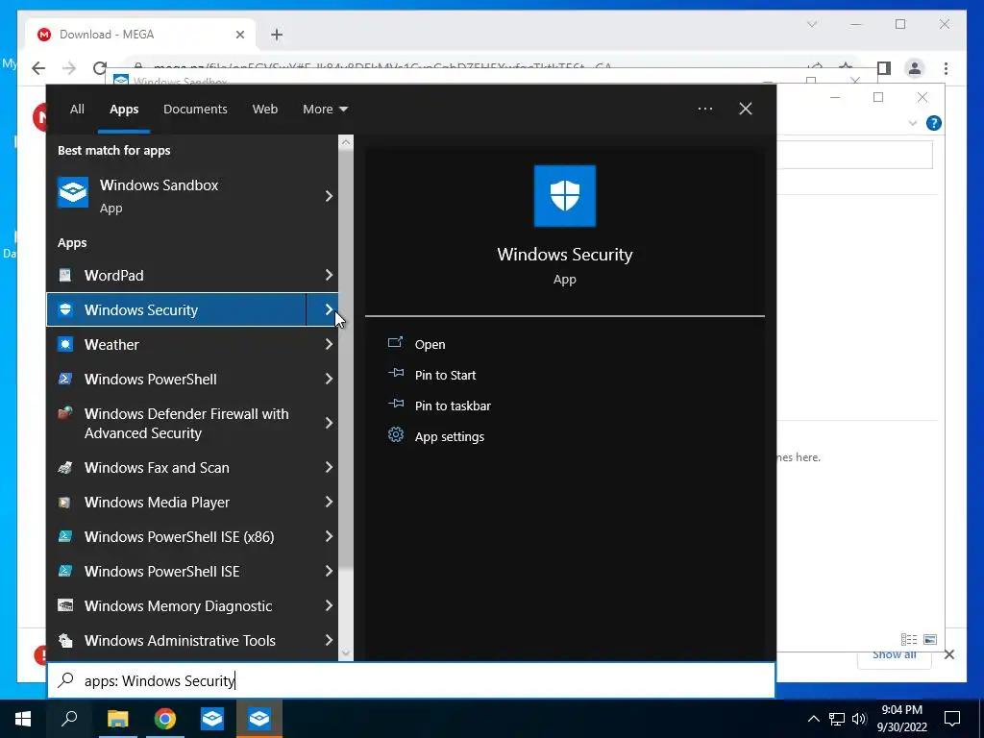Click the Windows Defender Firewall icon
Viewport: 984px width, 738px height.
[65, 413]
